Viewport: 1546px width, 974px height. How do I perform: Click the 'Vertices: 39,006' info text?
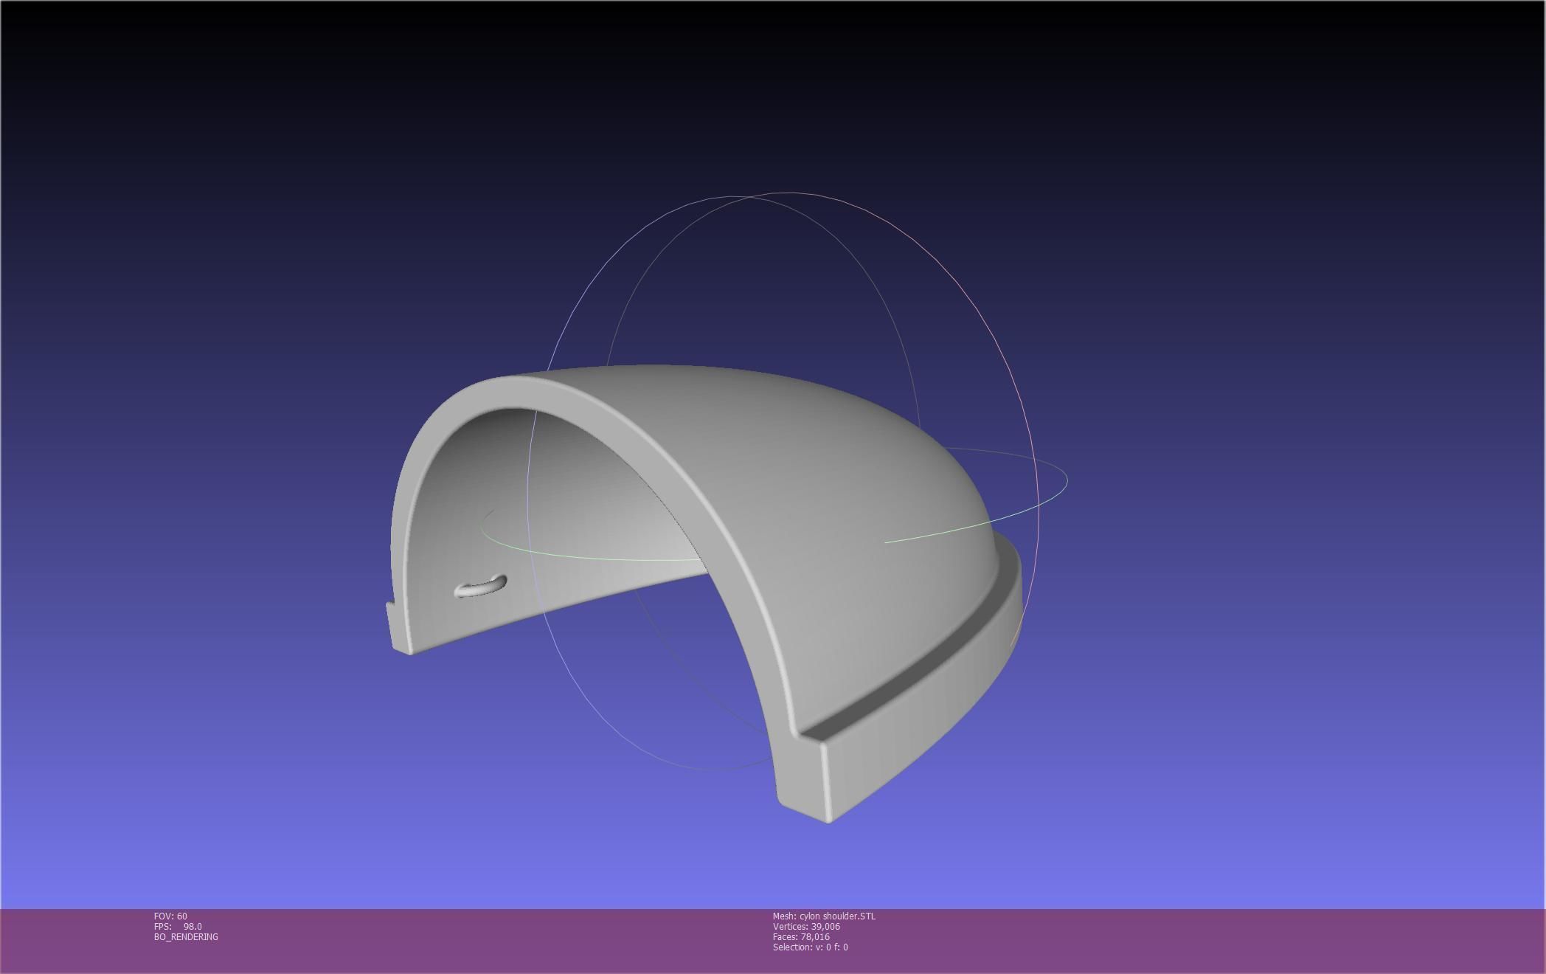[806, 927]
